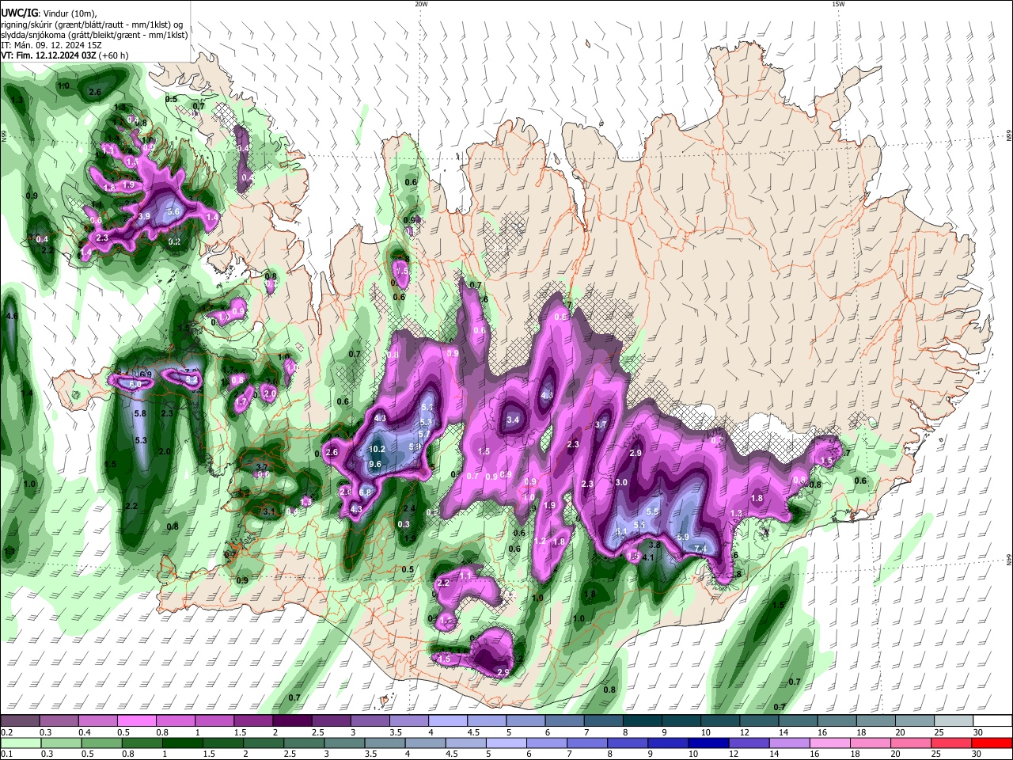This screenshot has height=760, width=1013.
Task: Select the light pink 16 swatch in bottom legend row
Action: (x=830, y=743)
